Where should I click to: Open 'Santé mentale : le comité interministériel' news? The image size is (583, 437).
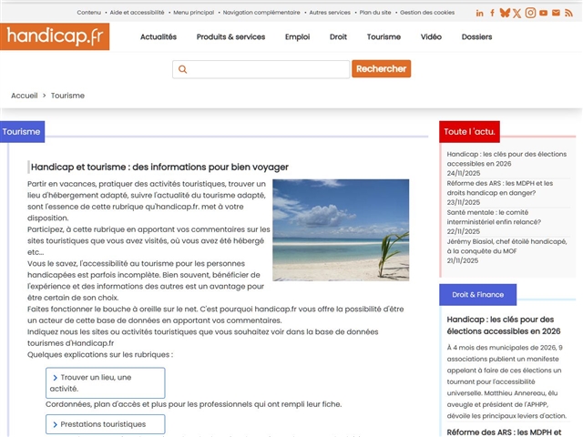coord(494,217)
